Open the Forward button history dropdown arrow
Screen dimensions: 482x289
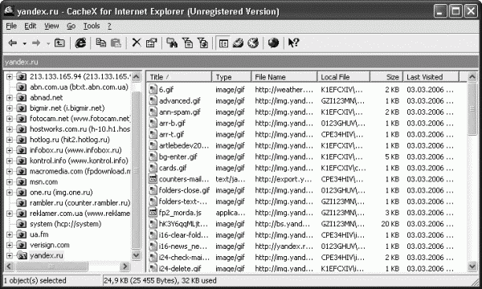point(48,43)
